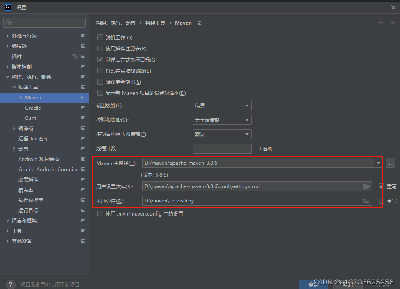Click the project-level icon next to Android 项目结构
400x289 pixels.
coord(83,159)
